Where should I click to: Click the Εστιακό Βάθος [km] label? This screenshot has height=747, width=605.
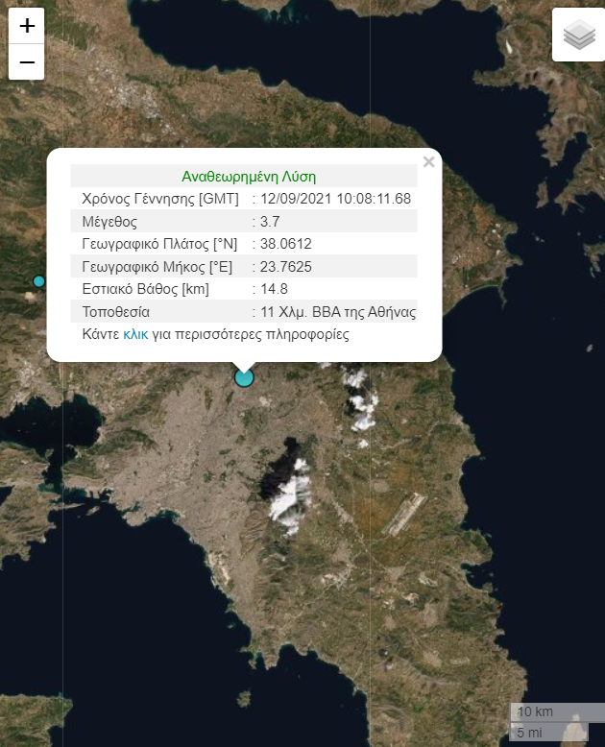click(x=145, y=289)
